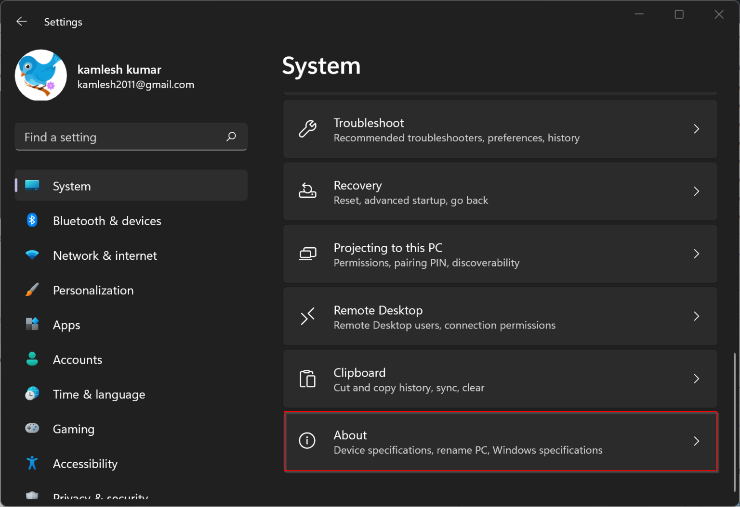The image size is (740, 507).
Task: Click the Accounts person icon
Action: point(32,359)
